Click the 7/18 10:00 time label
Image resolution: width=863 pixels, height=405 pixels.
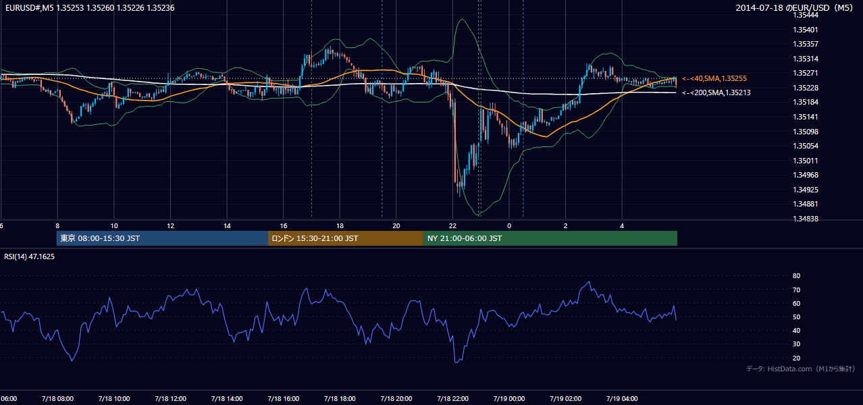(113, 399)
